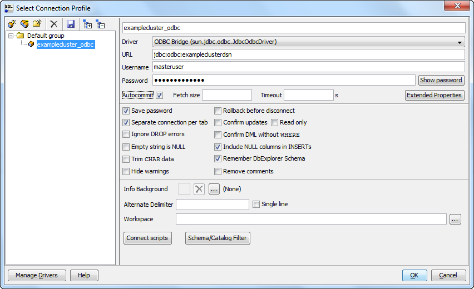Select examplecluster_odbc in the profile tree
The width and height of the screenshot is (474, 289).
[65, 44]
